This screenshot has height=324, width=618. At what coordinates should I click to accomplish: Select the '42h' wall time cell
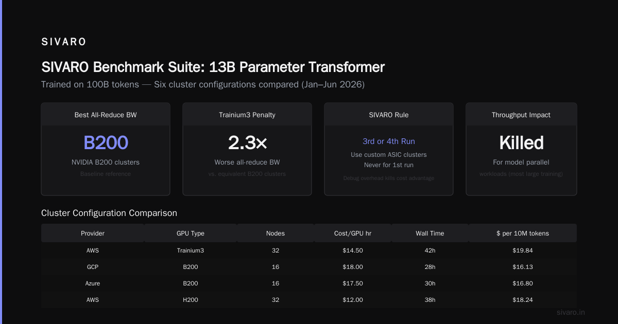click(x=430, y=250)
